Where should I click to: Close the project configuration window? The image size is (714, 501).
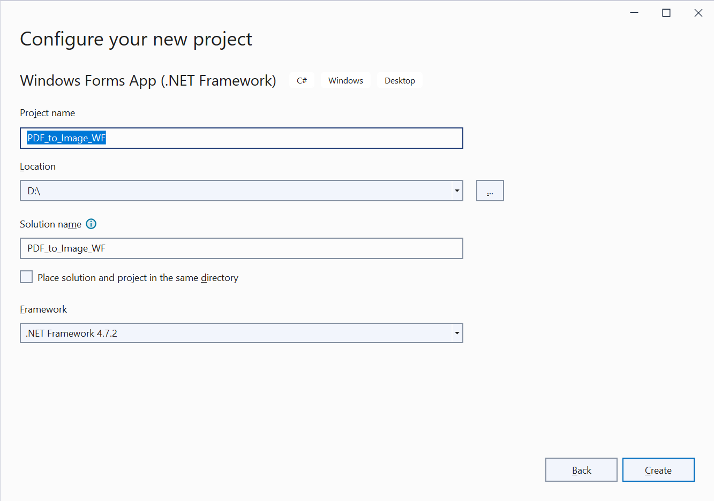pyautogui.click(x=698, y=13)
